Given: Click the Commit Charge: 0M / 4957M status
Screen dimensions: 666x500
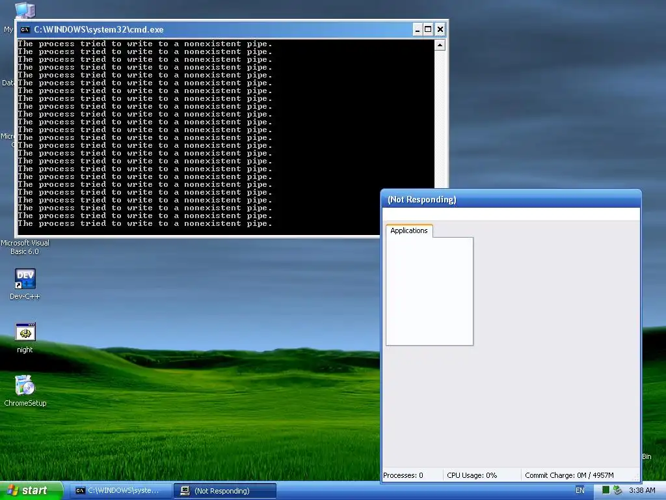Looking at the screenshot, I should [569, 475].
